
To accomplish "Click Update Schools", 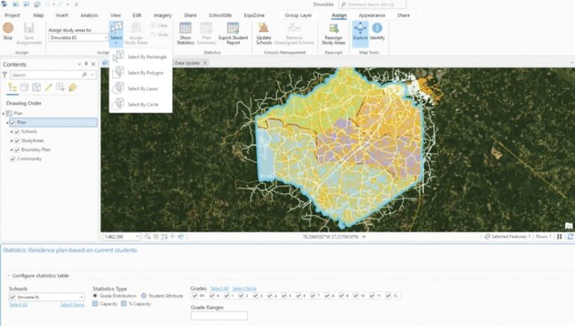I will click(264, 34).
